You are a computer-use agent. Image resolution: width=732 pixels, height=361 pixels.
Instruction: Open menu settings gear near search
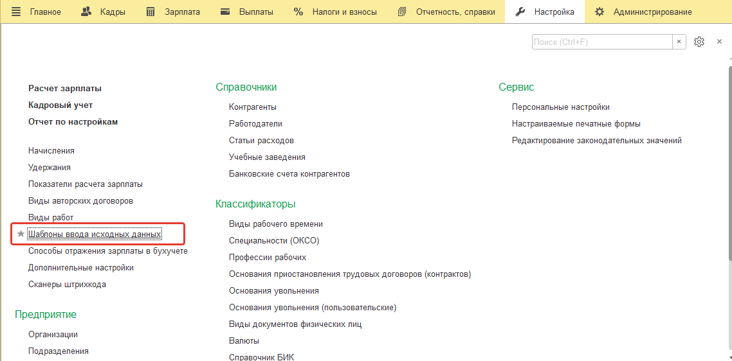coord(699,42)
